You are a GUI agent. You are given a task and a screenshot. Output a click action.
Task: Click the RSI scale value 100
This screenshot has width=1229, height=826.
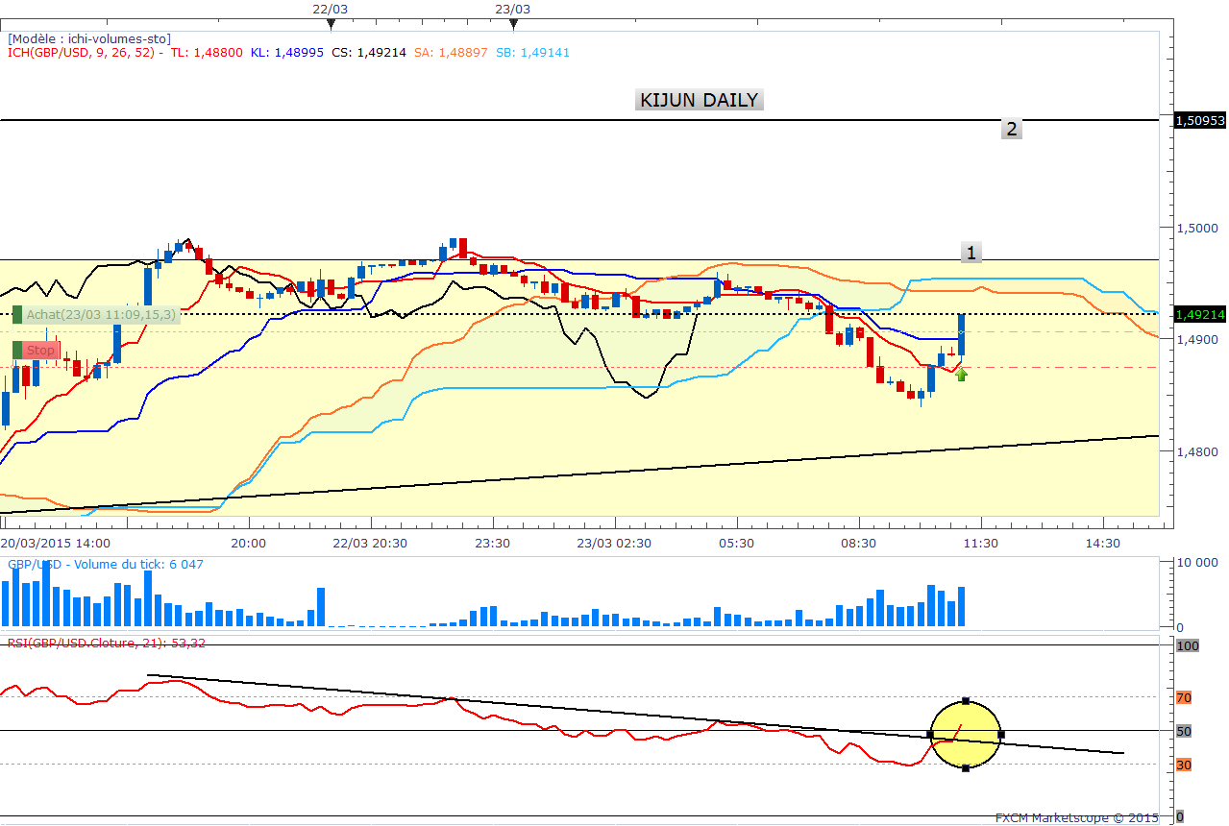pos(1188,645)
